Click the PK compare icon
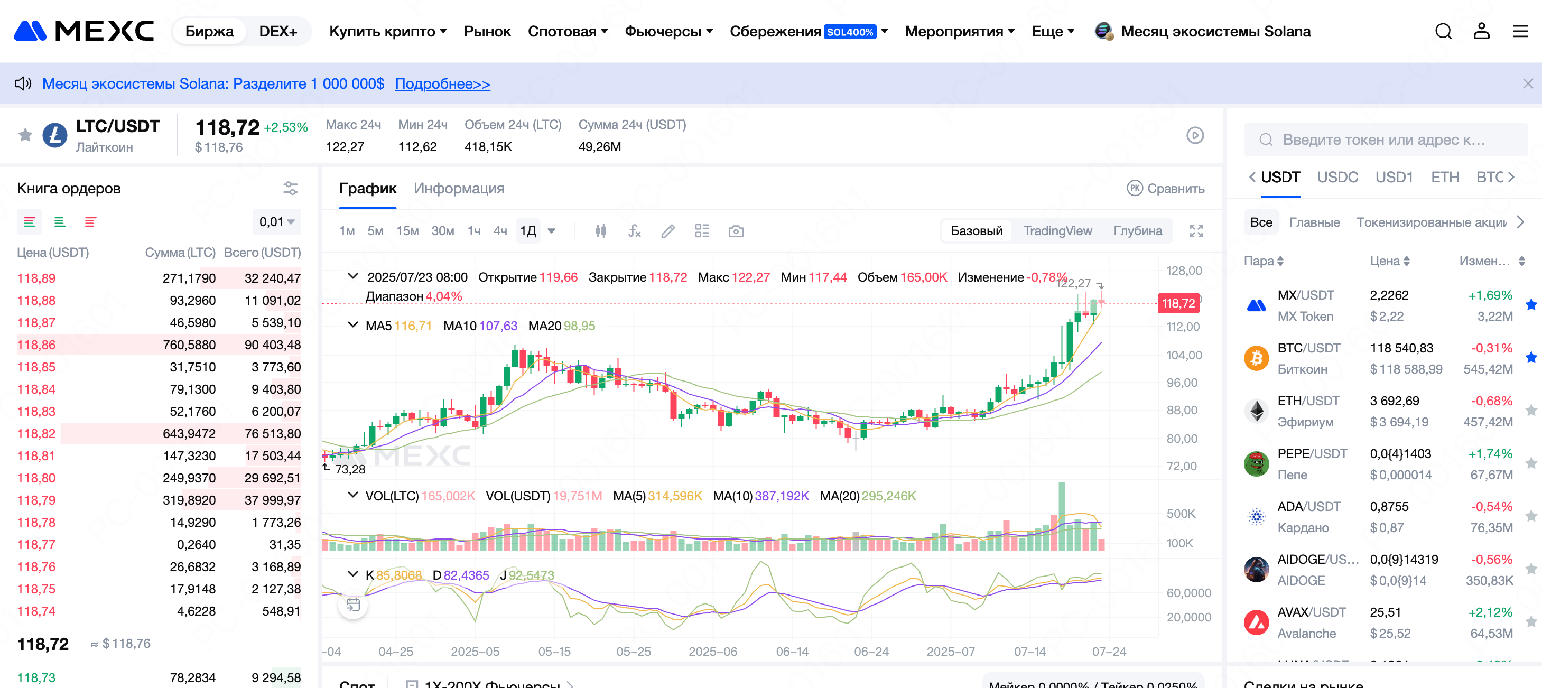This screenshot has height=688, width=1542. tap(1135, 189)
